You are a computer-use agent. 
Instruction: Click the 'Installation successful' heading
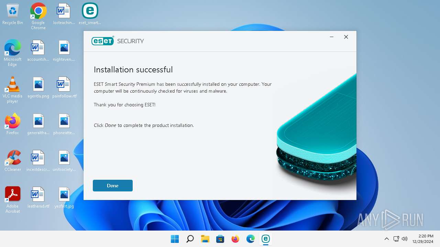[133, 70]
